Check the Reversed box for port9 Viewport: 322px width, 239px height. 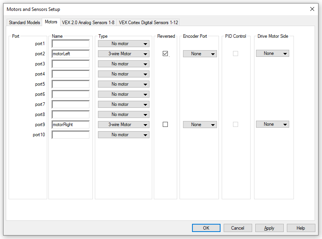[x=165, y=125]
